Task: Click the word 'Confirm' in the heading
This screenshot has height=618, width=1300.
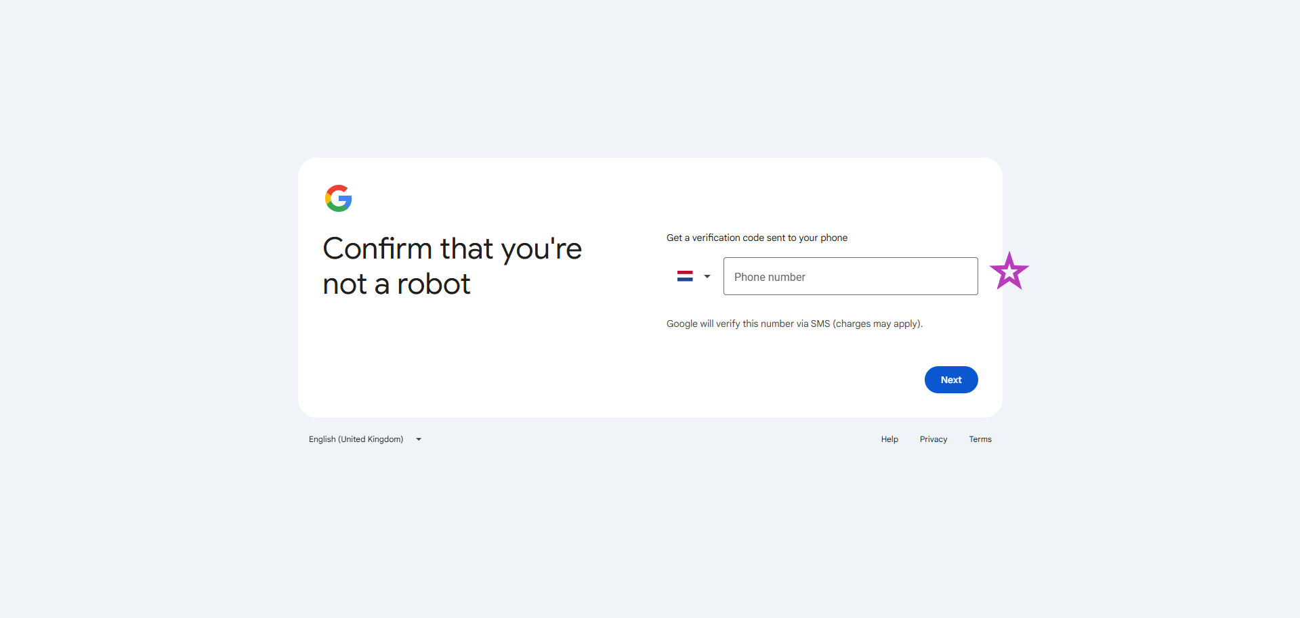Action: (x=377, y=249)
